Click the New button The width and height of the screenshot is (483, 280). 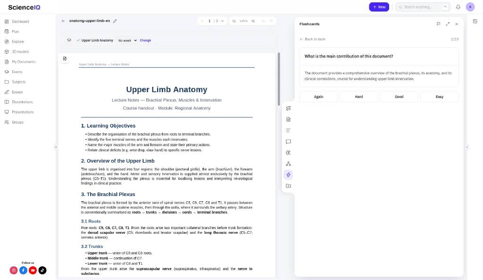click(379, 7)
